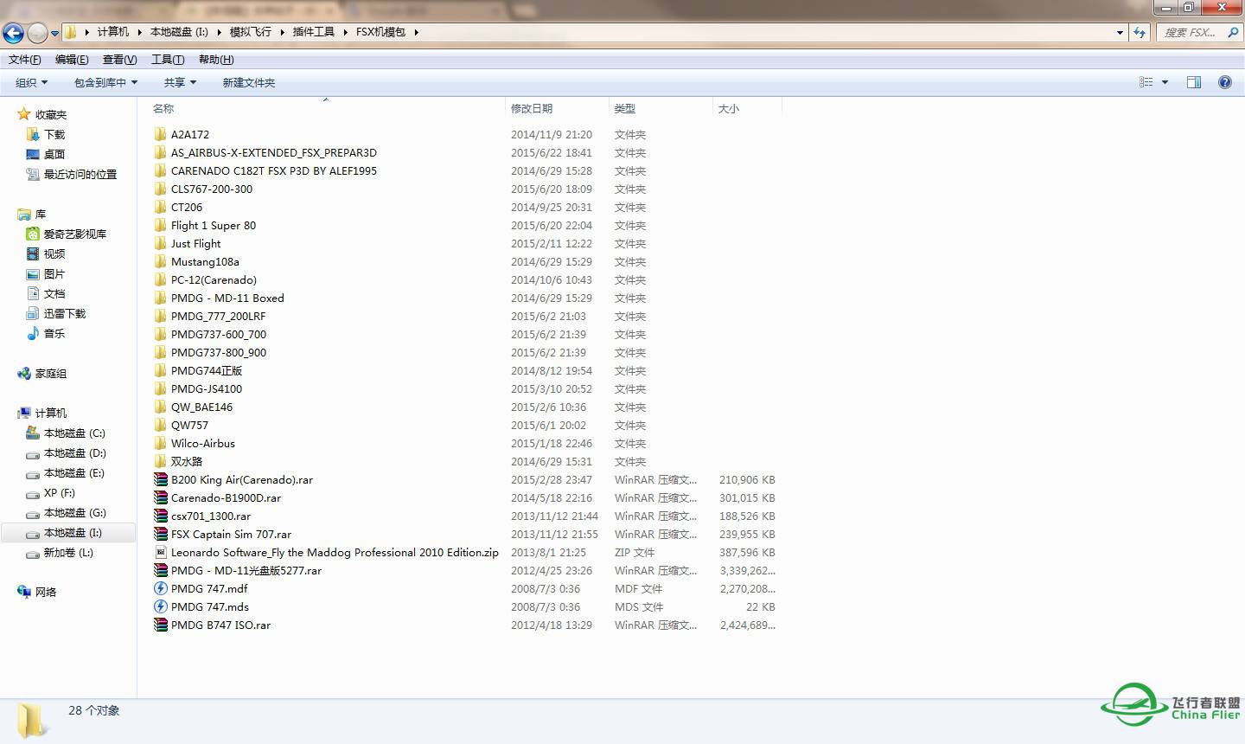Click 模拟飞行 in the address breadcrumb
1245x744 pixels.
point(251,32)
